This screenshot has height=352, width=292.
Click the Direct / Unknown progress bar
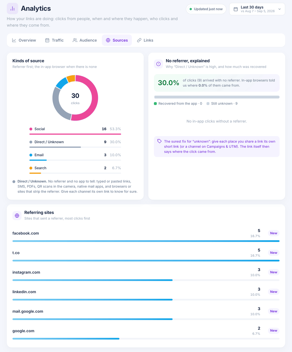pos(75,147)
